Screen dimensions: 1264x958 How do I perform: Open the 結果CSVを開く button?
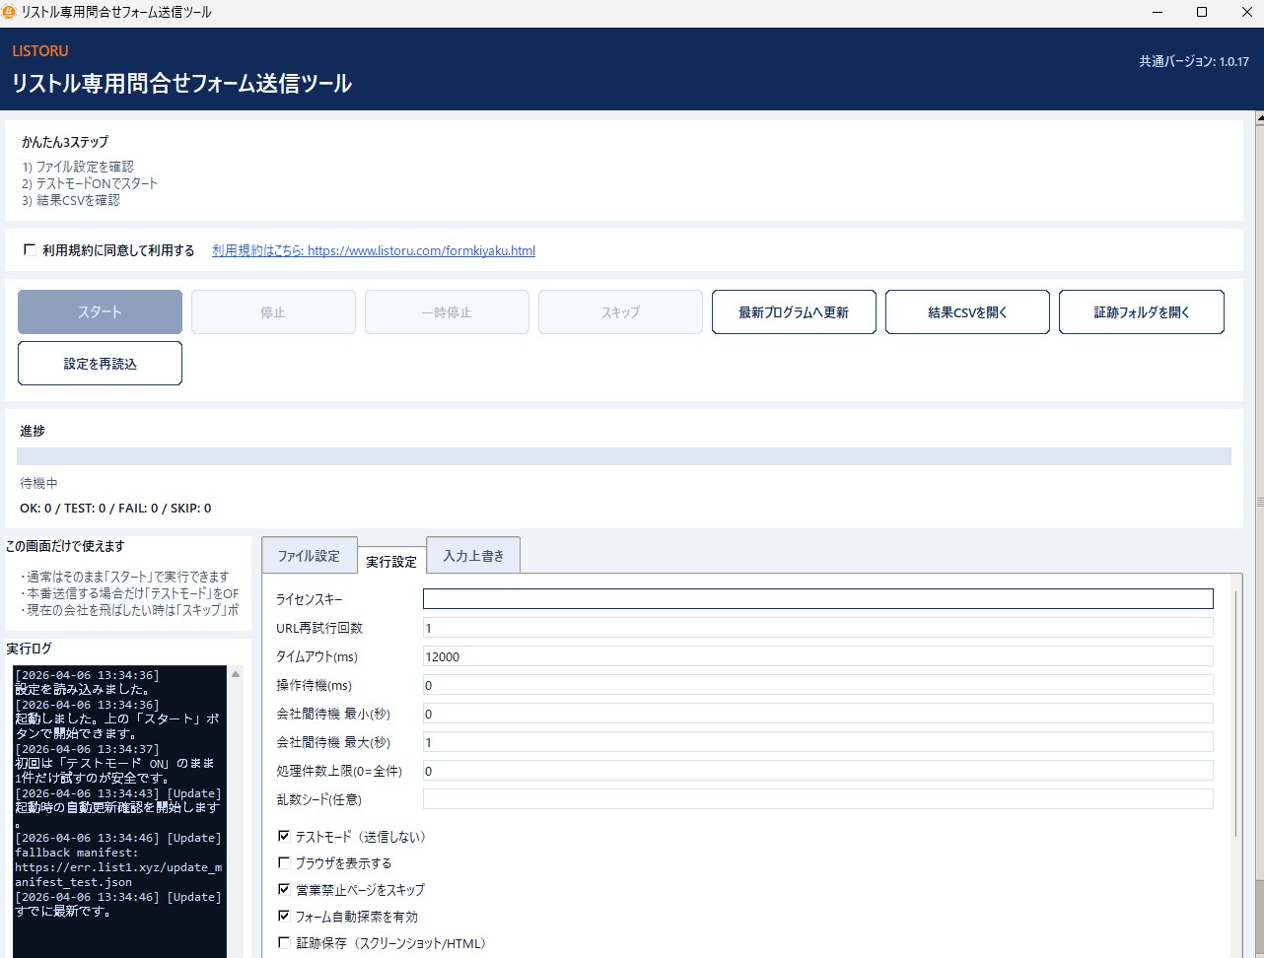click(966, 310)
